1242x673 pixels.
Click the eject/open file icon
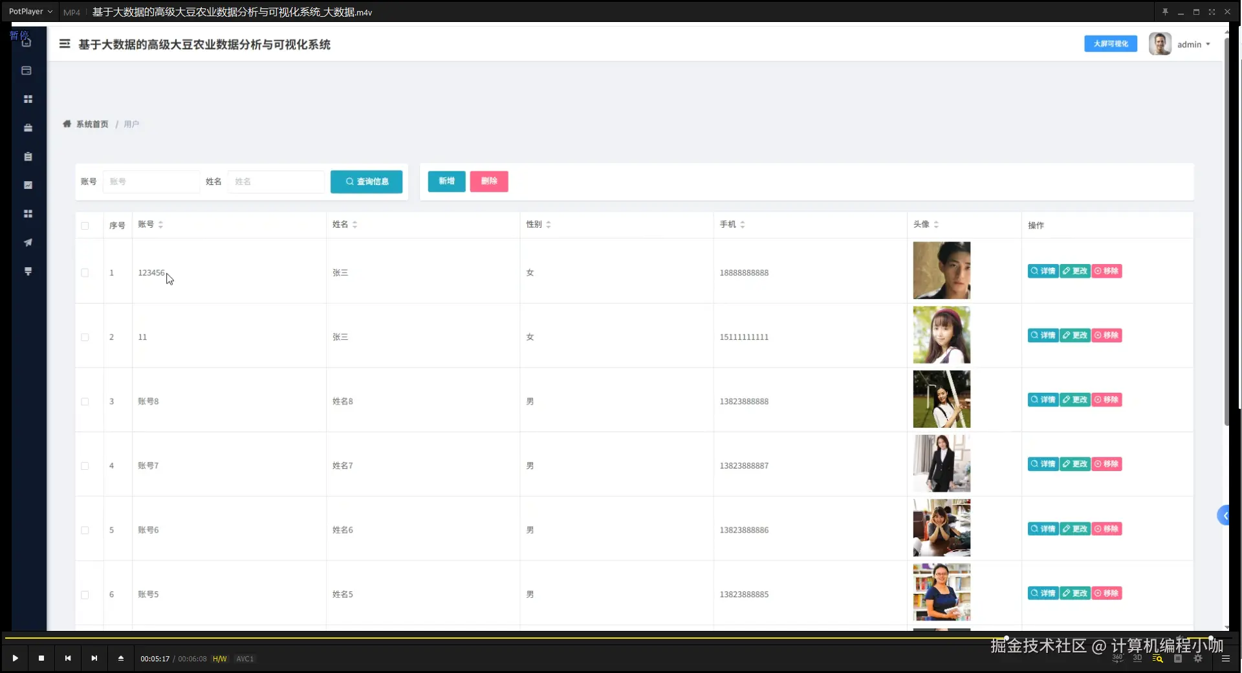(x=120, y=658)
